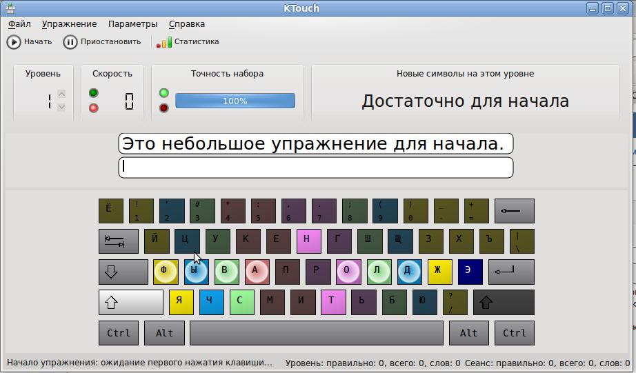Click the left Shift key (white arrow)

[x=131, y=302]
